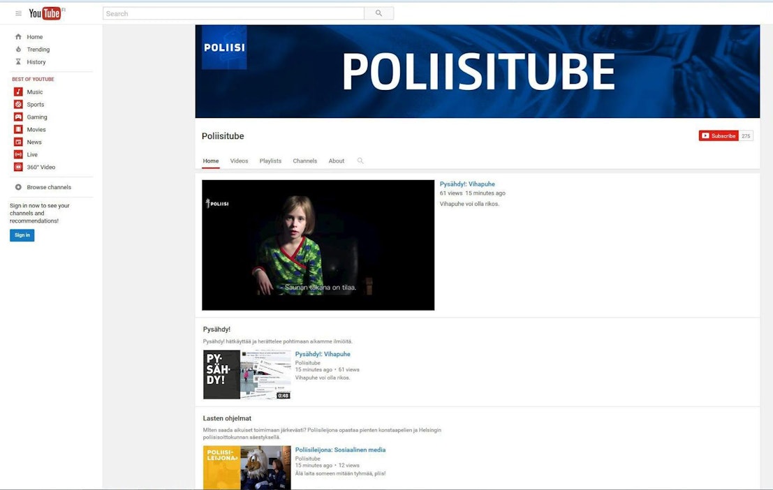Click the 360° Video icon
The height and width of the screenshot is (490, 773).
(19, 168)
